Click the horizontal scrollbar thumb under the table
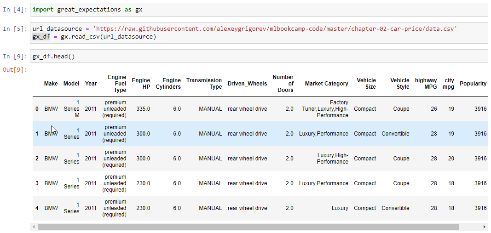The width and height of the screenshot is (491, 233). click(x=248, y=227)
